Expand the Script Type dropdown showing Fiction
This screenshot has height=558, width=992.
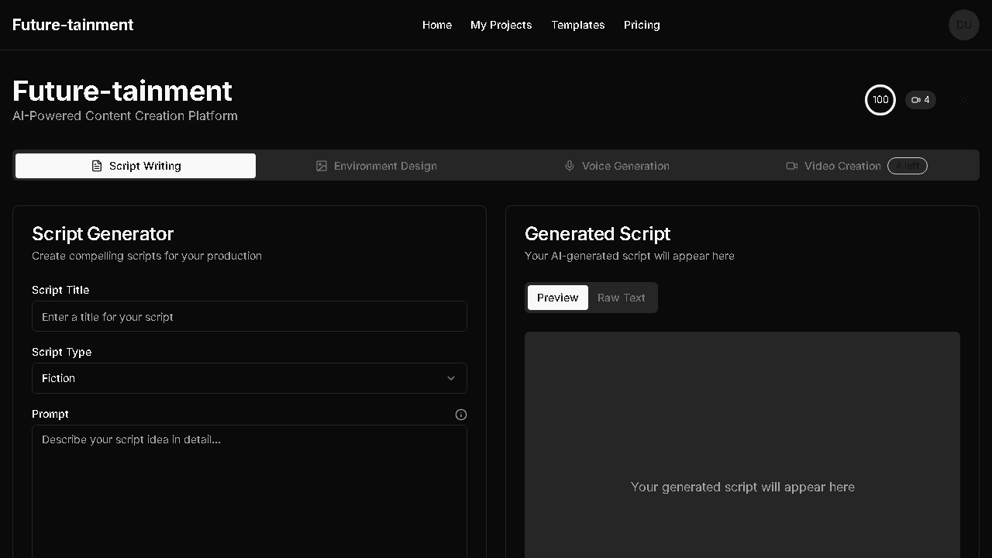pyautogui.click(x=250, y=378)
